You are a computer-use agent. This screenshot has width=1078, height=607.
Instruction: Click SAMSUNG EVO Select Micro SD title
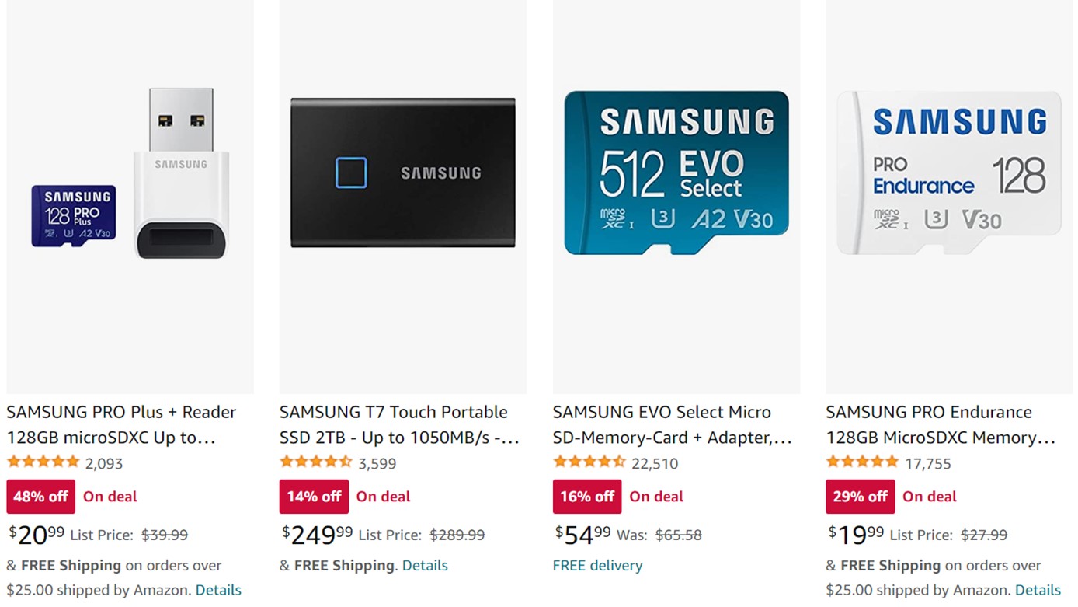click(x=672, y=424)
